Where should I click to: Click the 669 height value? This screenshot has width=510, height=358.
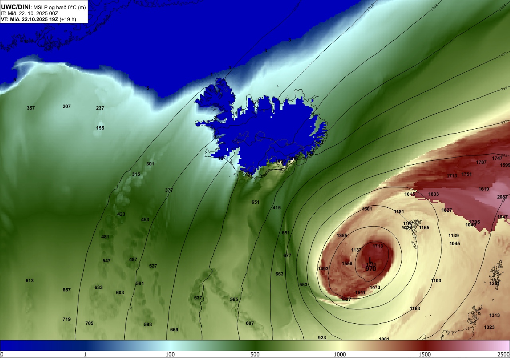[174, 330]
